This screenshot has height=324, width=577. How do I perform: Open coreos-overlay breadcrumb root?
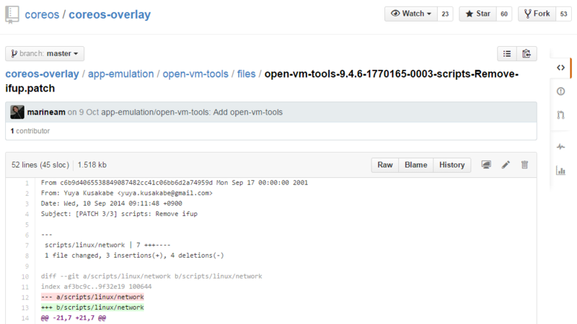coord(42,74)
